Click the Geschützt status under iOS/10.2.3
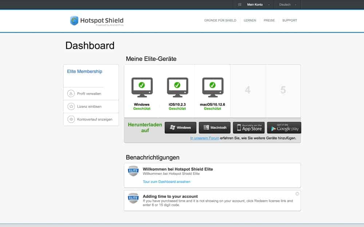 point(177,109)
